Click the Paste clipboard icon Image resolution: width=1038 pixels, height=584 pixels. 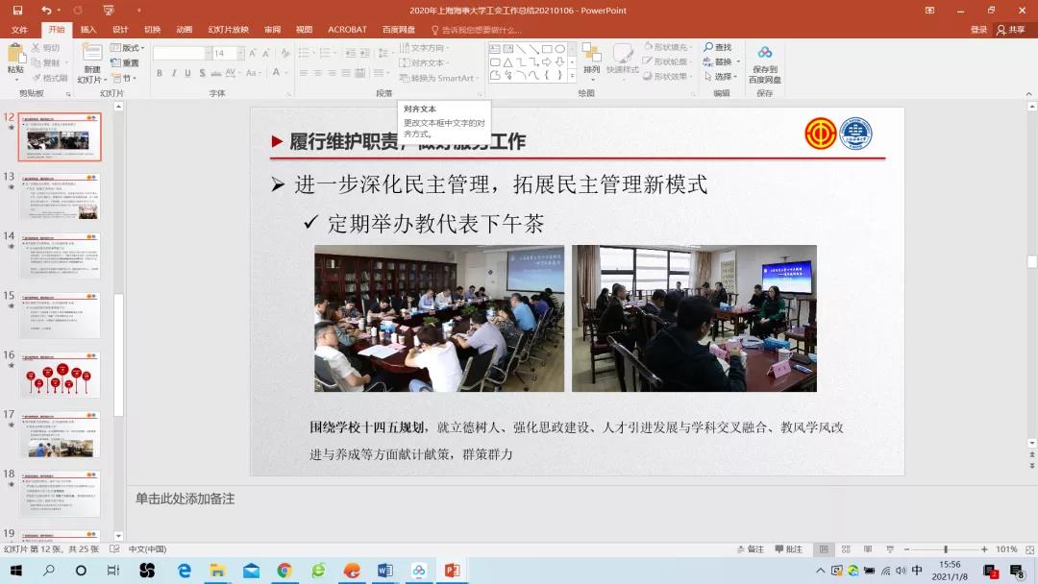tap(15, 54)
